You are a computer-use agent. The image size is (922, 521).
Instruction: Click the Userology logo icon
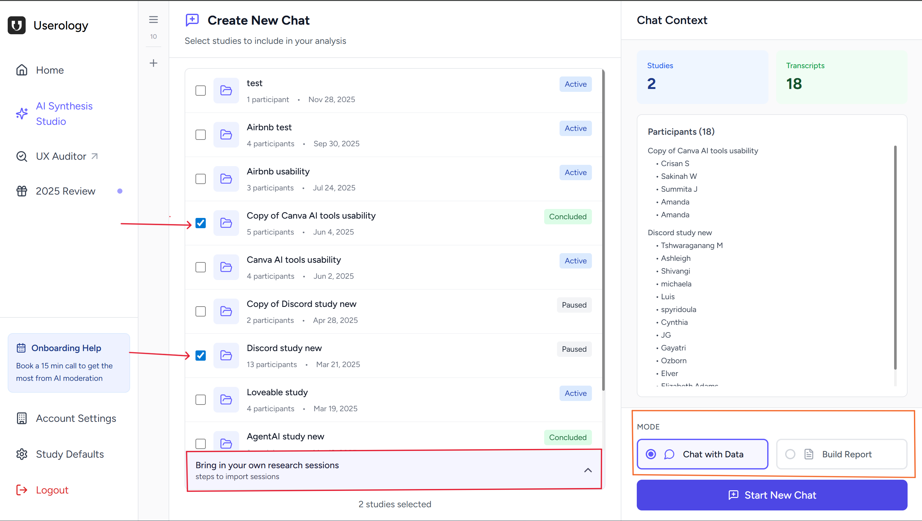click(x=16, y=25)
